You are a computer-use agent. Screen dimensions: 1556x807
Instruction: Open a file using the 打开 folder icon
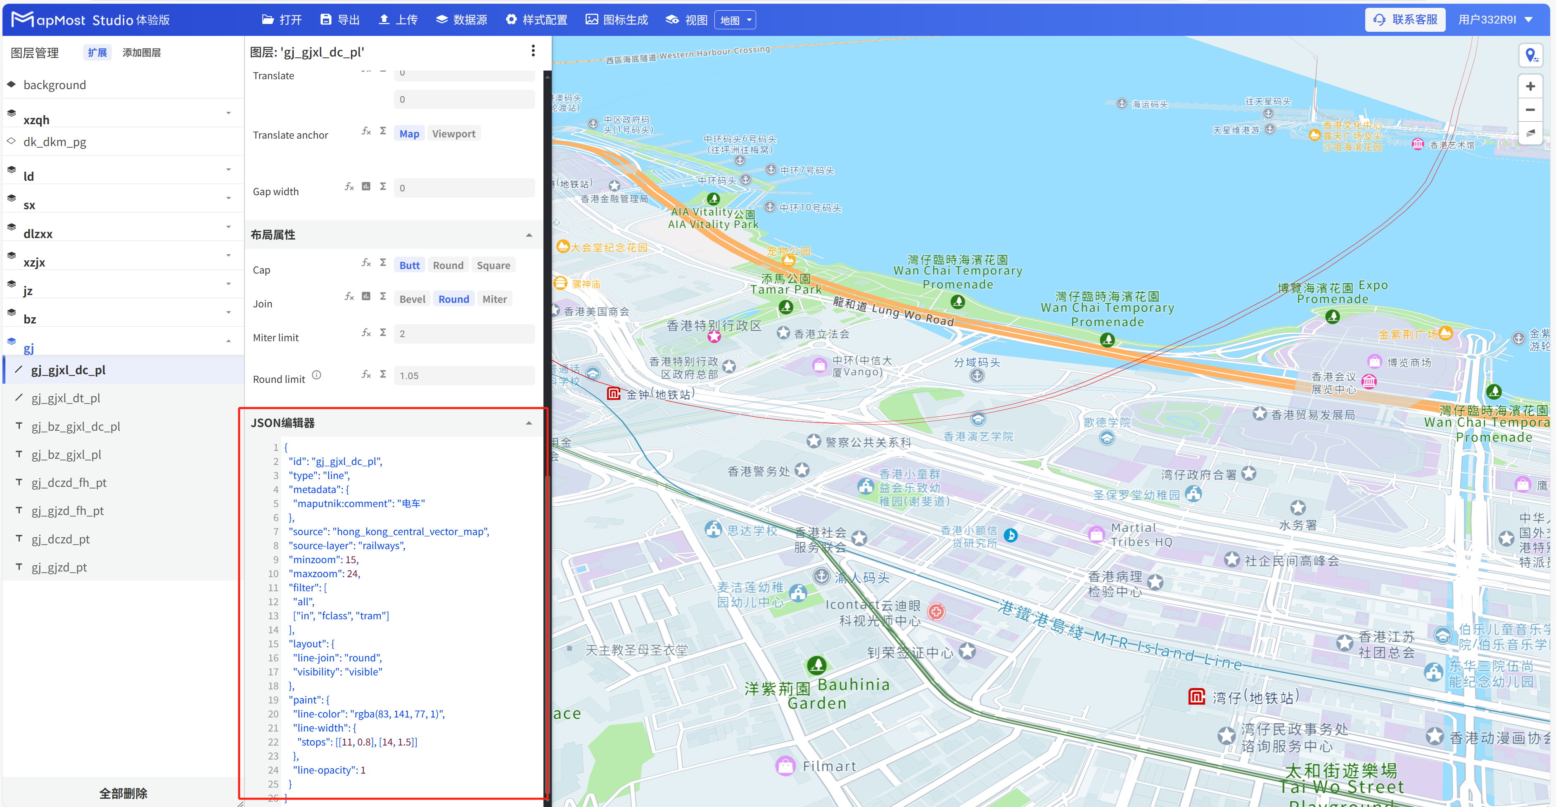pyautogui.click(x=282, y=19)
